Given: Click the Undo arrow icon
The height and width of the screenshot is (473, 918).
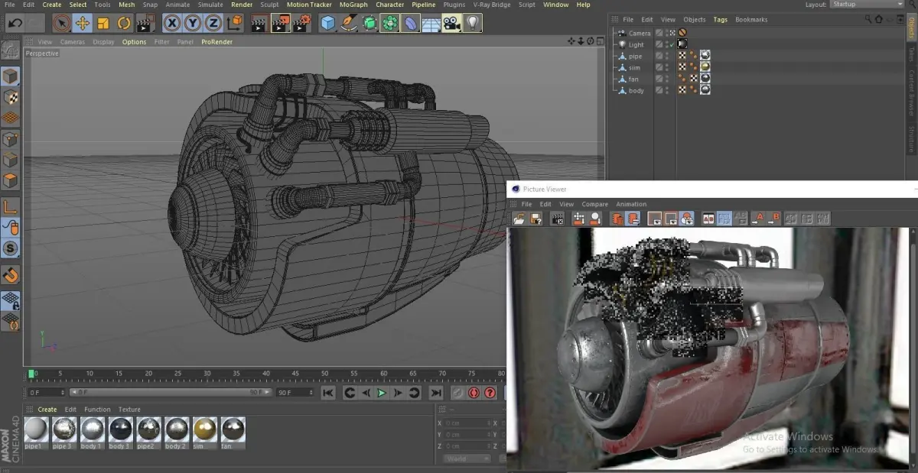Looking at the screenshot, I should [15, 24].
